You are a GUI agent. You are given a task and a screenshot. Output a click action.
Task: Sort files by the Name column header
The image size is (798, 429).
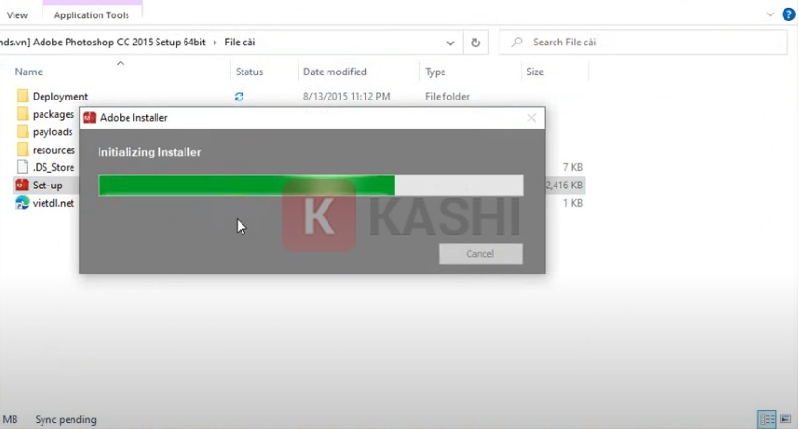pos(29,72)
